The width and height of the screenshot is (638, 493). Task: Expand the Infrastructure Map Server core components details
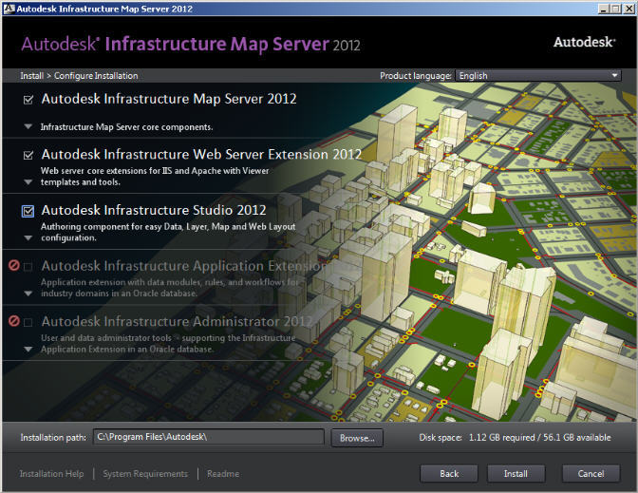28,126
